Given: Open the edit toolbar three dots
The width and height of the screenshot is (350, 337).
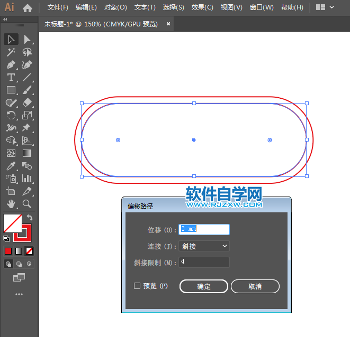Looking at the screenshot, I should [19, 294].
